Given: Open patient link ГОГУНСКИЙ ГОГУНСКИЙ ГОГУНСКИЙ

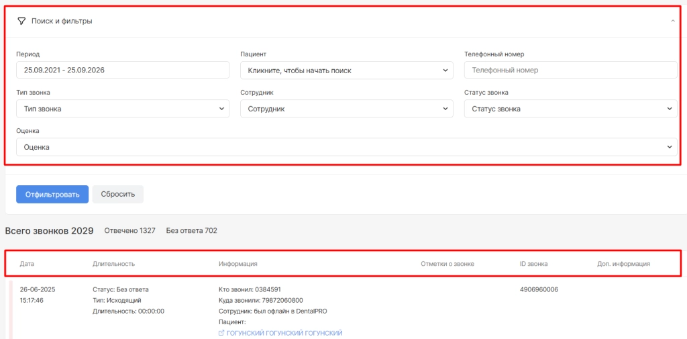Looking at the screenshot, I should [284, 334].
